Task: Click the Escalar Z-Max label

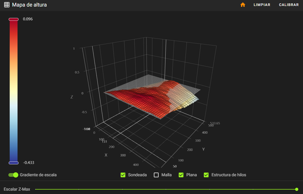Action: [x=17, y=189]
